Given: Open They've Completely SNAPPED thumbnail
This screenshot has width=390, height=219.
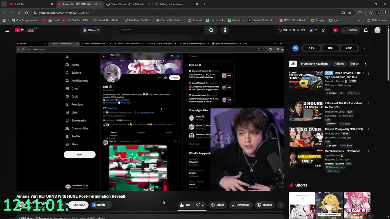Looking at the screenshot, I should [x=306, y=137].
